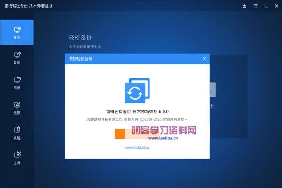282x188 pixels.
Task: Minimize the application window
Action: (x=266, y=6)
